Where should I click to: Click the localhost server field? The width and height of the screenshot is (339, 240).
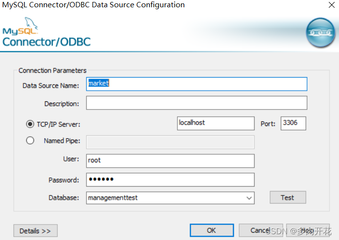click(215, 123)
